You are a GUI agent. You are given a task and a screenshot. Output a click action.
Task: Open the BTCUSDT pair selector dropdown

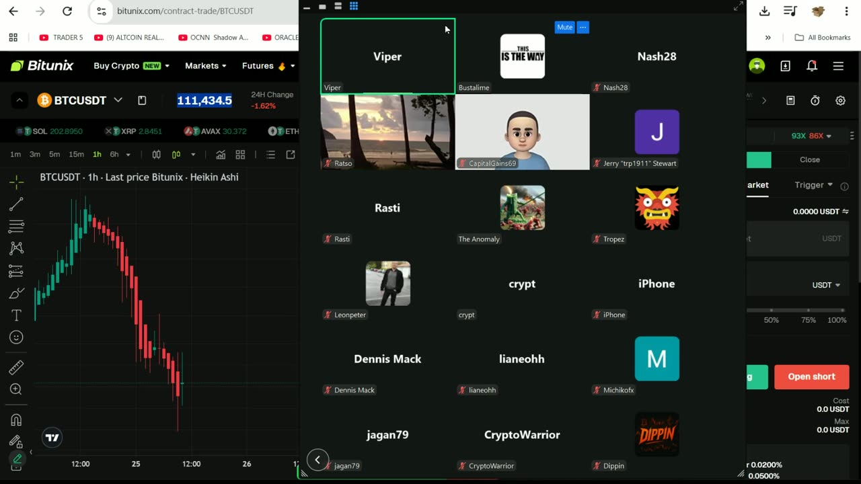pyautogui.click(x=118, y=100)
